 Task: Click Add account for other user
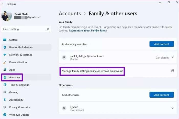(x=162, y=95)
